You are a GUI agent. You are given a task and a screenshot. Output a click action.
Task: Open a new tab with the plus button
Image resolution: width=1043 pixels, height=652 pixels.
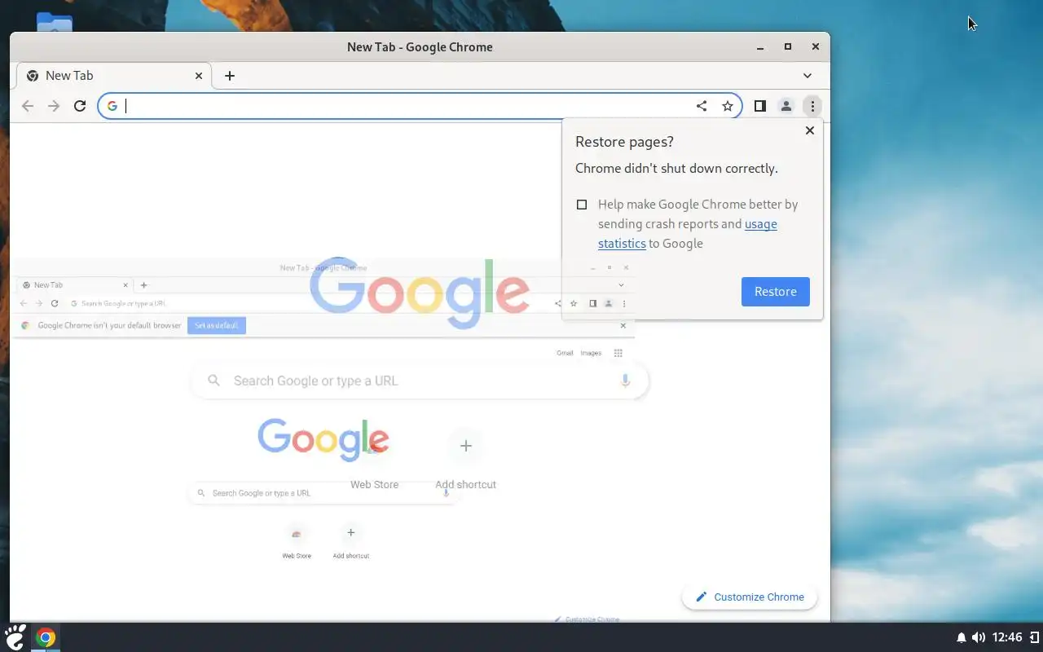click(x=230, y=76)
